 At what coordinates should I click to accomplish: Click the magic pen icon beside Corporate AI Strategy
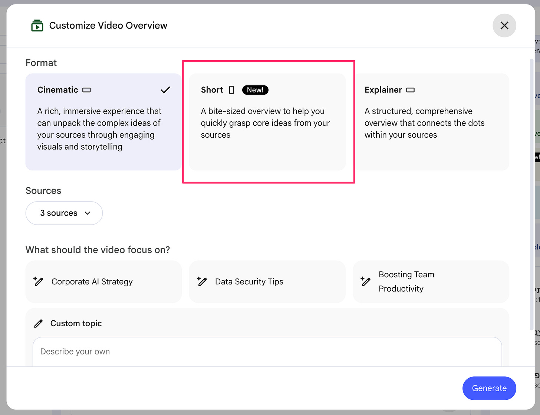click(38, 281)
